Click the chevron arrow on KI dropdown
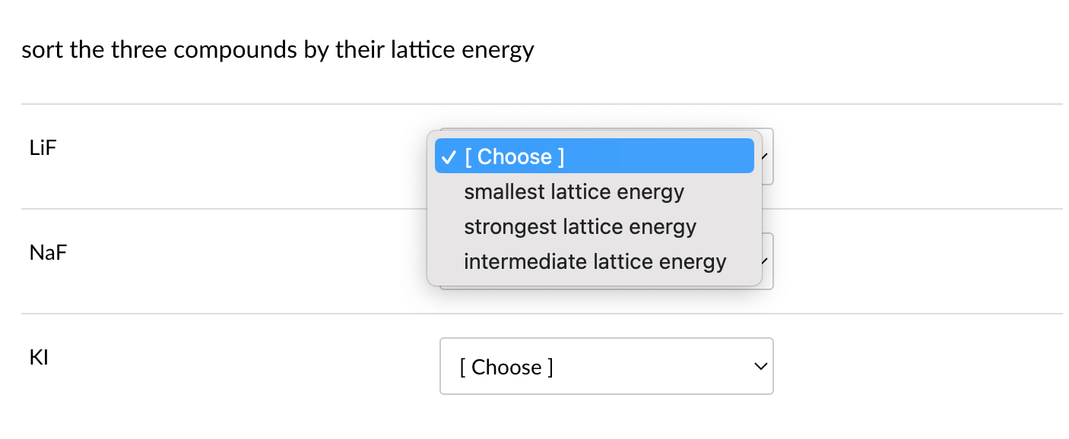 tap(760, 367)
